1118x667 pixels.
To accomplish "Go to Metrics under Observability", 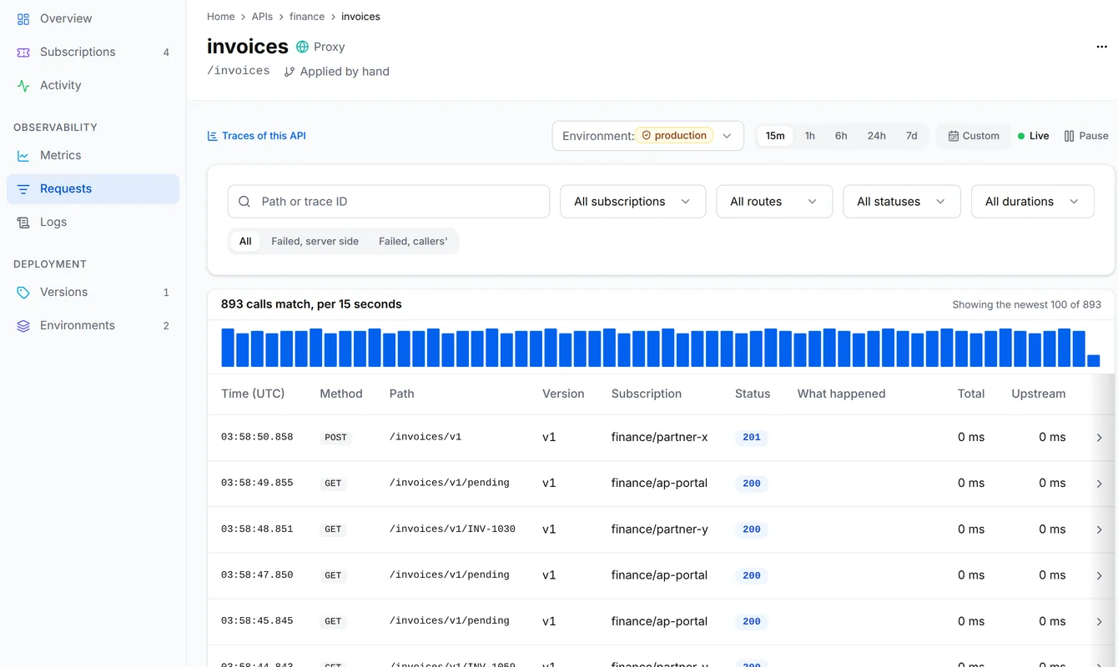I will pyautogui.click(x=93, y=155).
